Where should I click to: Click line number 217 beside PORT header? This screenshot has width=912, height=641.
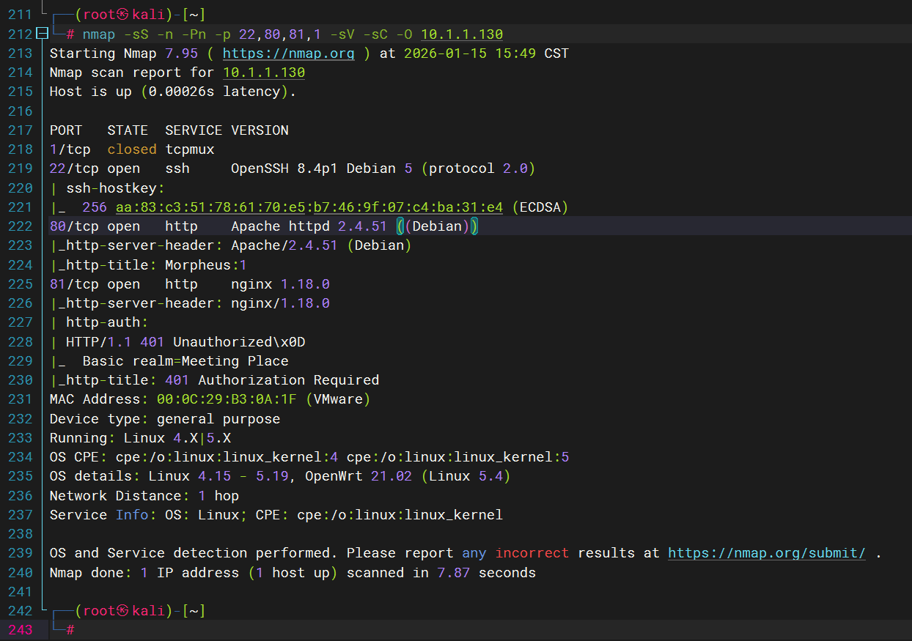pyautogui.click(x=20, y=130)
